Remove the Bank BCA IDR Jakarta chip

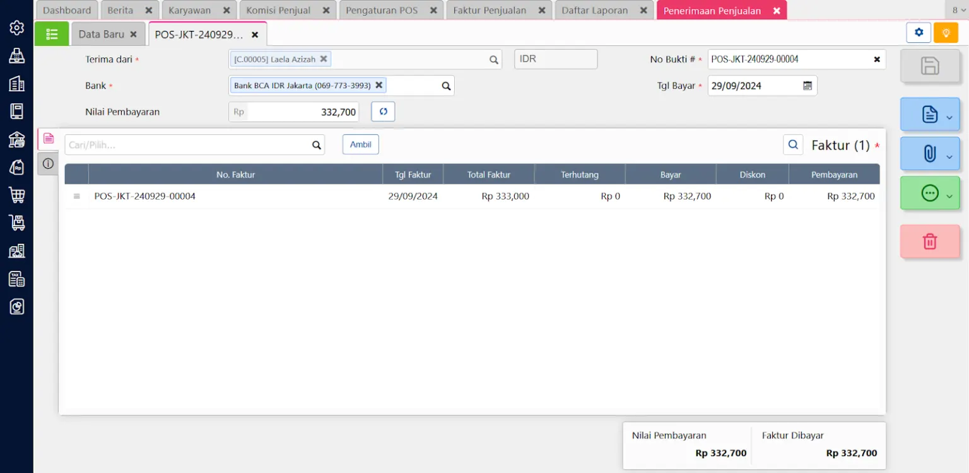[379, 85]
